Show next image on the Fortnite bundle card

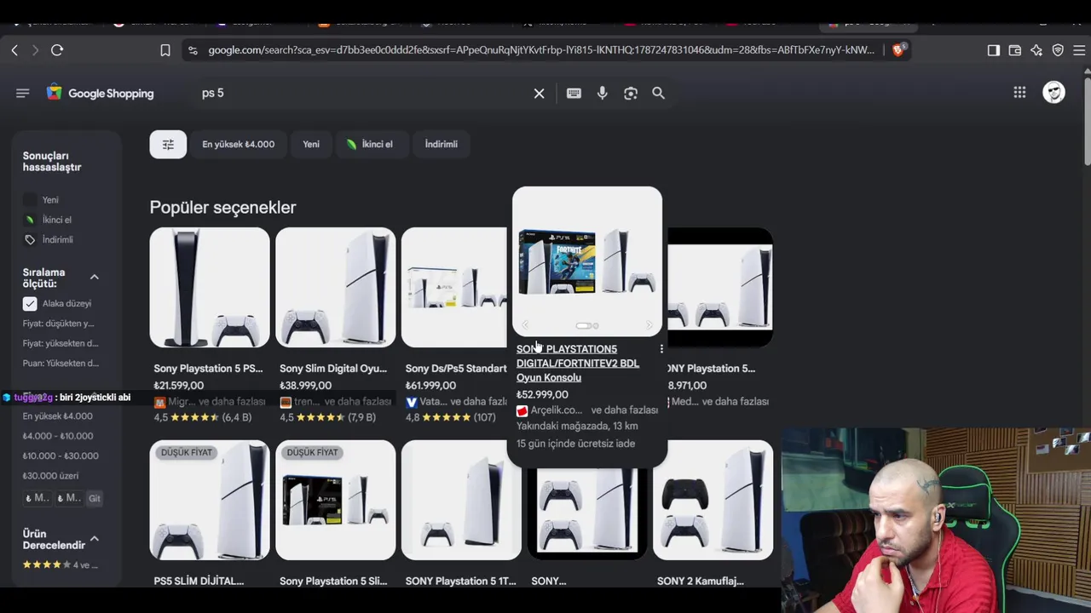click(x=649, y=325)
